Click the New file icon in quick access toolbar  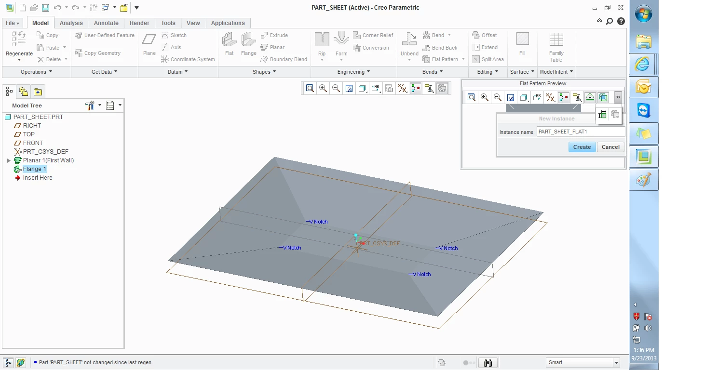pyautogui.click(x=22, y=8)
